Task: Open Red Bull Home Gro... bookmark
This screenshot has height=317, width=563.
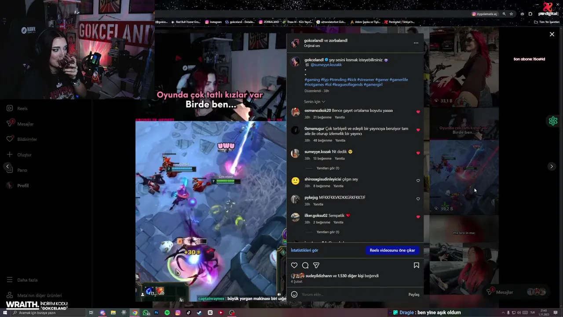Action: tap(186, 22)
